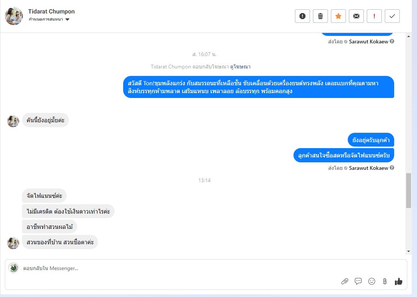The image size is (417, 297).
Task: Open saved replies speech bubble icon
Action: click(x=358, y=281)
